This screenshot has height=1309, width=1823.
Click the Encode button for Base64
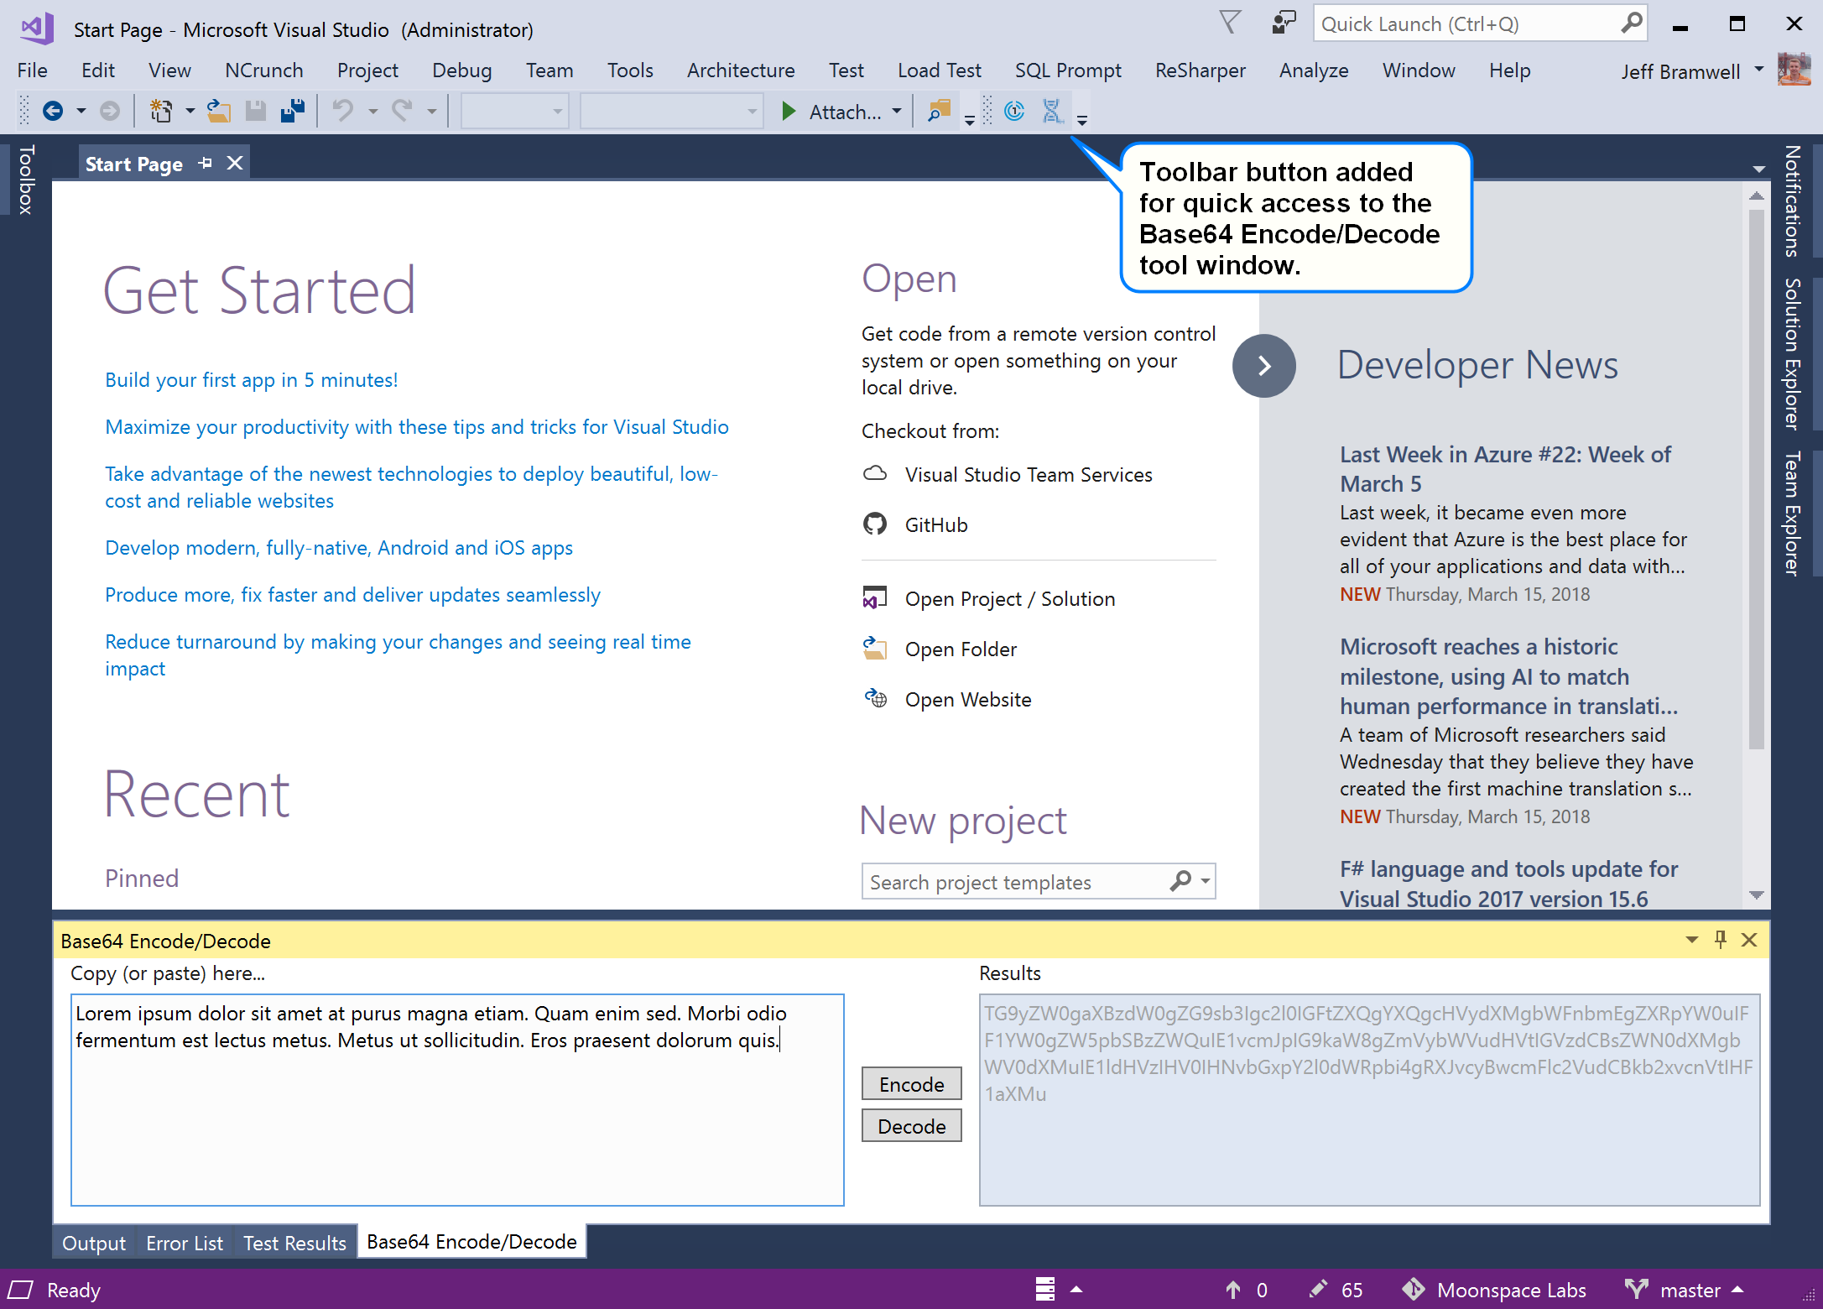(x=913, y=1084)
